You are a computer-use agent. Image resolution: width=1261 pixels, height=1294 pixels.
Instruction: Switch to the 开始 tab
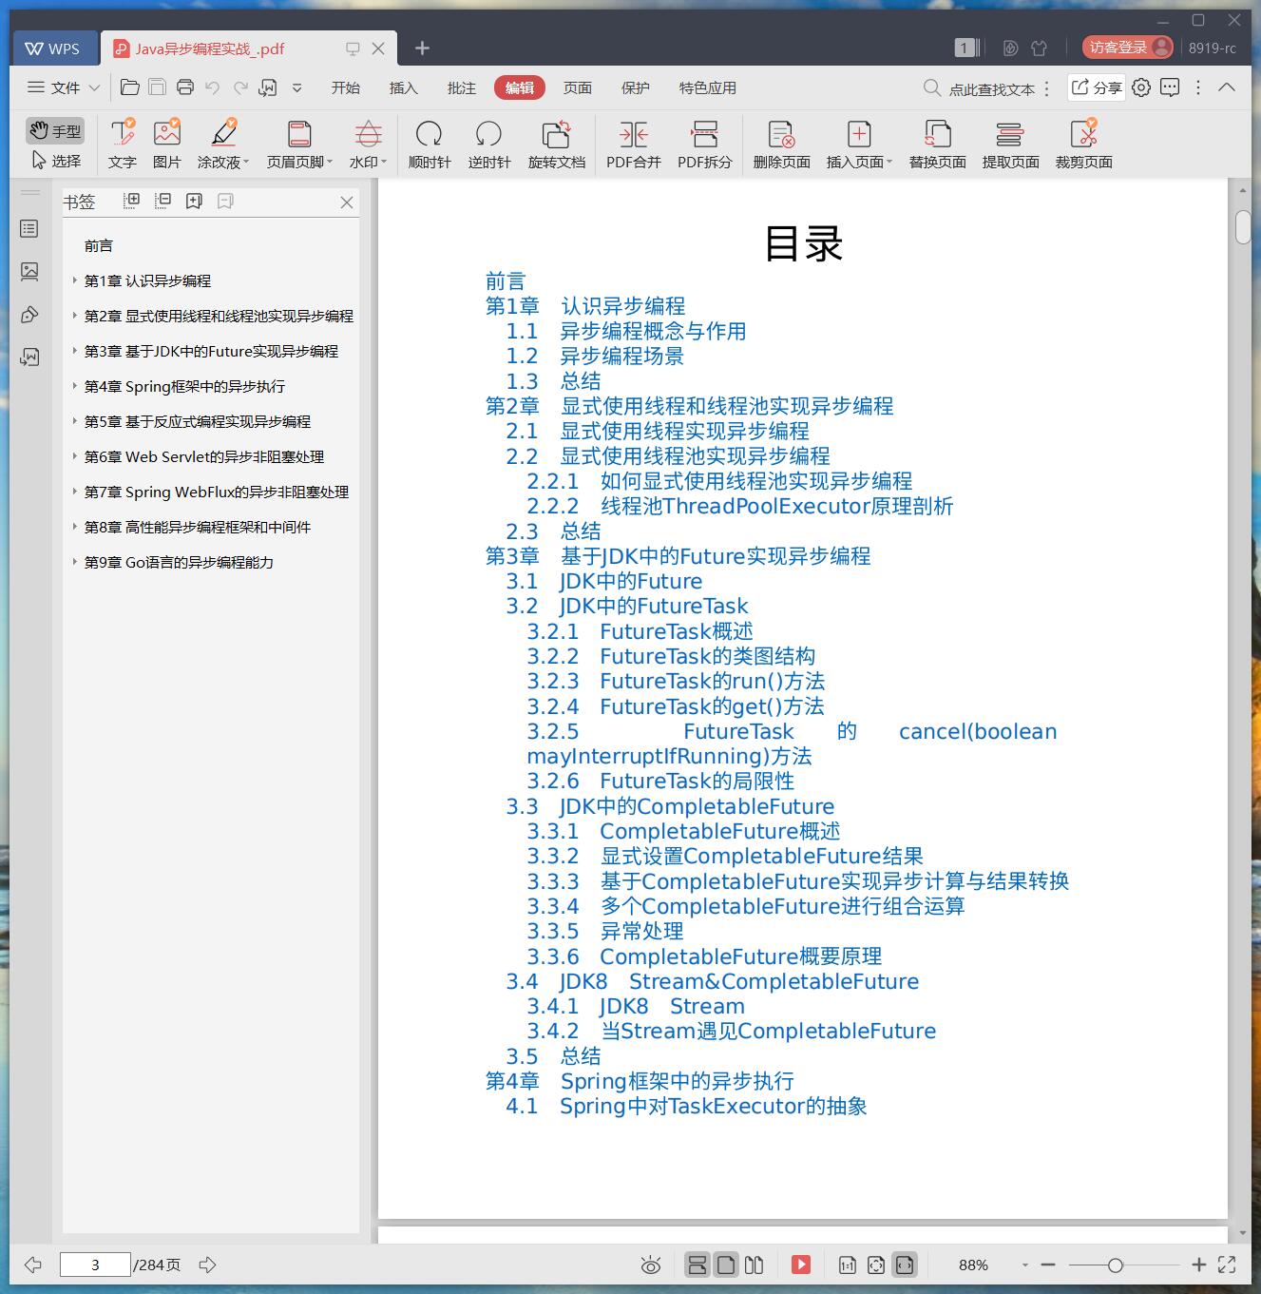click(345, 87)
